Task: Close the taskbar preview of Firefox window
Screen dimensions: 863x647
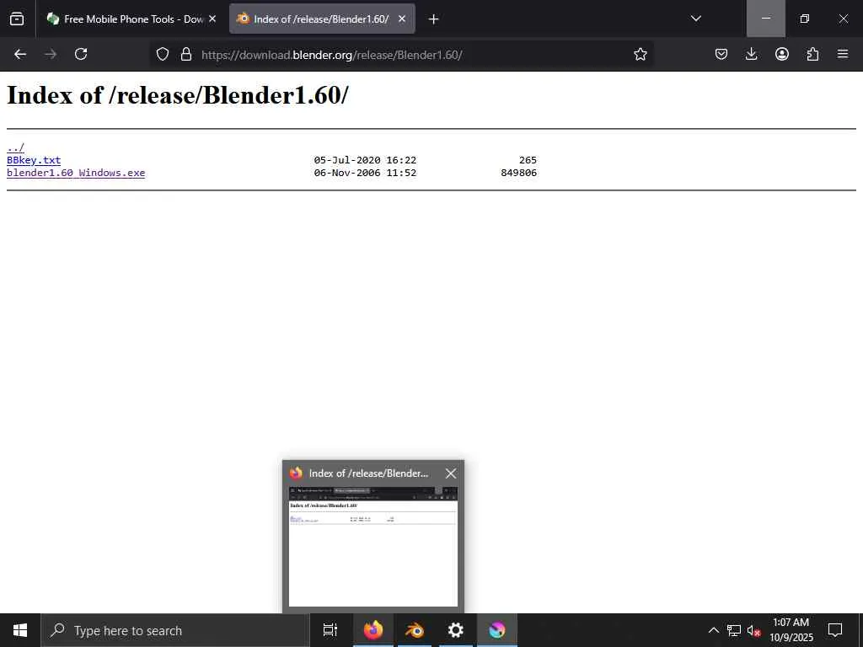Action: [x=451, y=473]
